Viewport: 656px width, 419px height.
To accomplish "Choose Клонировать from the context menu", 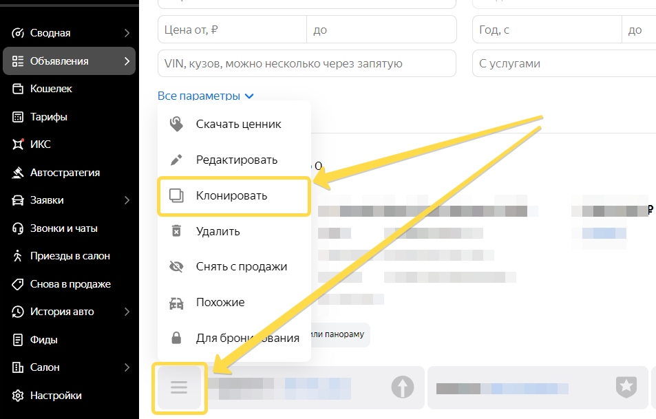I will [x=231, y=196].
